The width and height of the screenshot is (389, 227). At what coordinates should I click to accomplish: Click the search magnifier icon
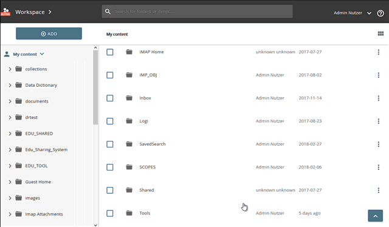click(108, 12)
